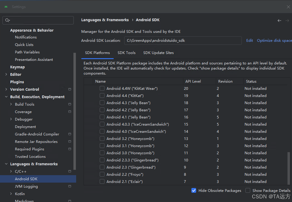Select Deployment settings page
Image resolution: width=292 pixels, height=202 pixels.
pos(25,127)
